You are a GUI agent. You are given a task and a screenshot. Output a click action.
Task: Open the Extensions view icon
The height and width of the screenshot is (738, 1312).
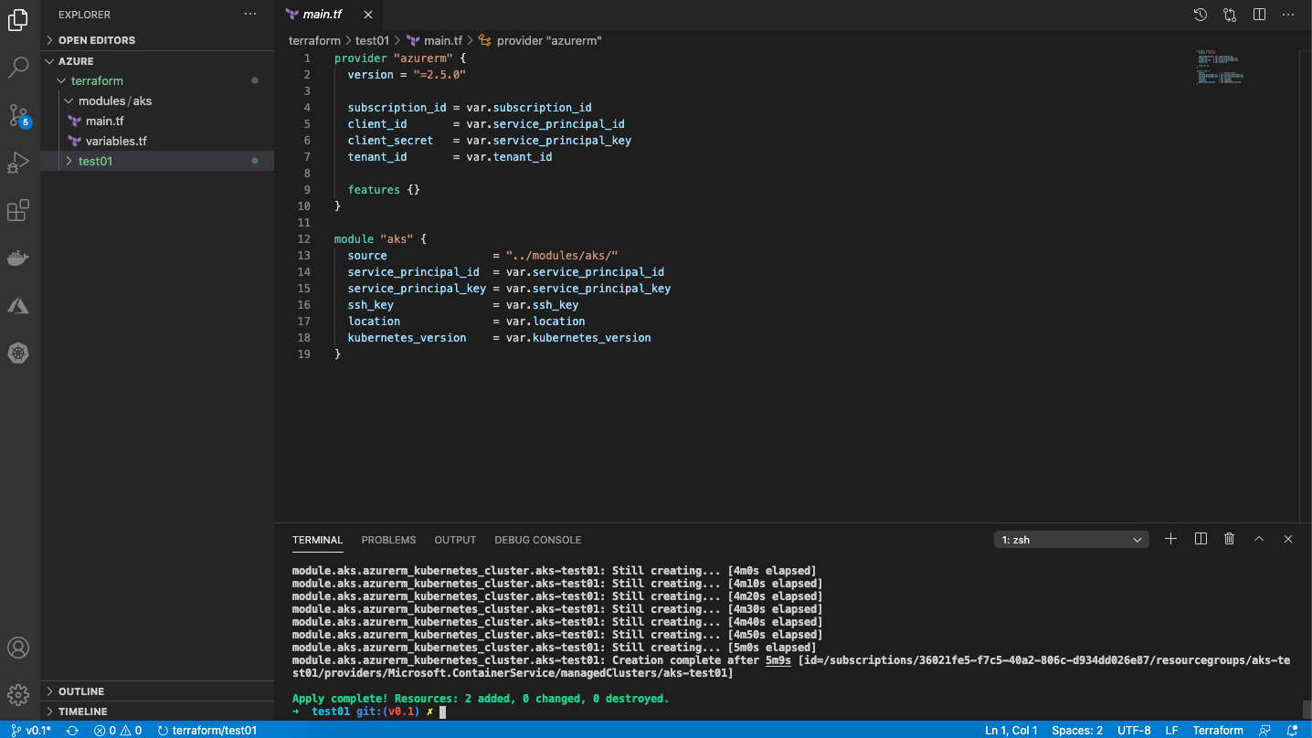click(x=18, y=211)
